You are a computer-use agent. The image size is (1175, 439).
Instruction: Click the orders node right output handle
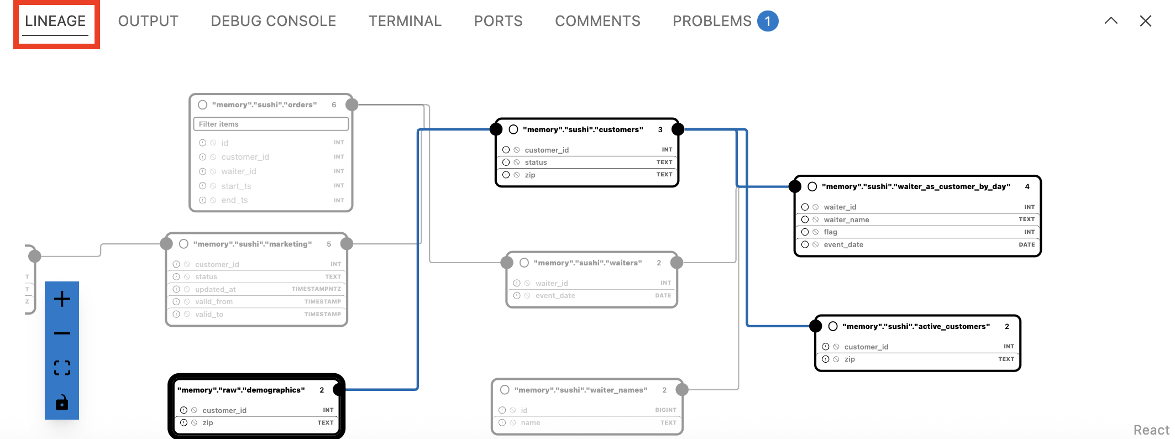[x=352, y=104]
